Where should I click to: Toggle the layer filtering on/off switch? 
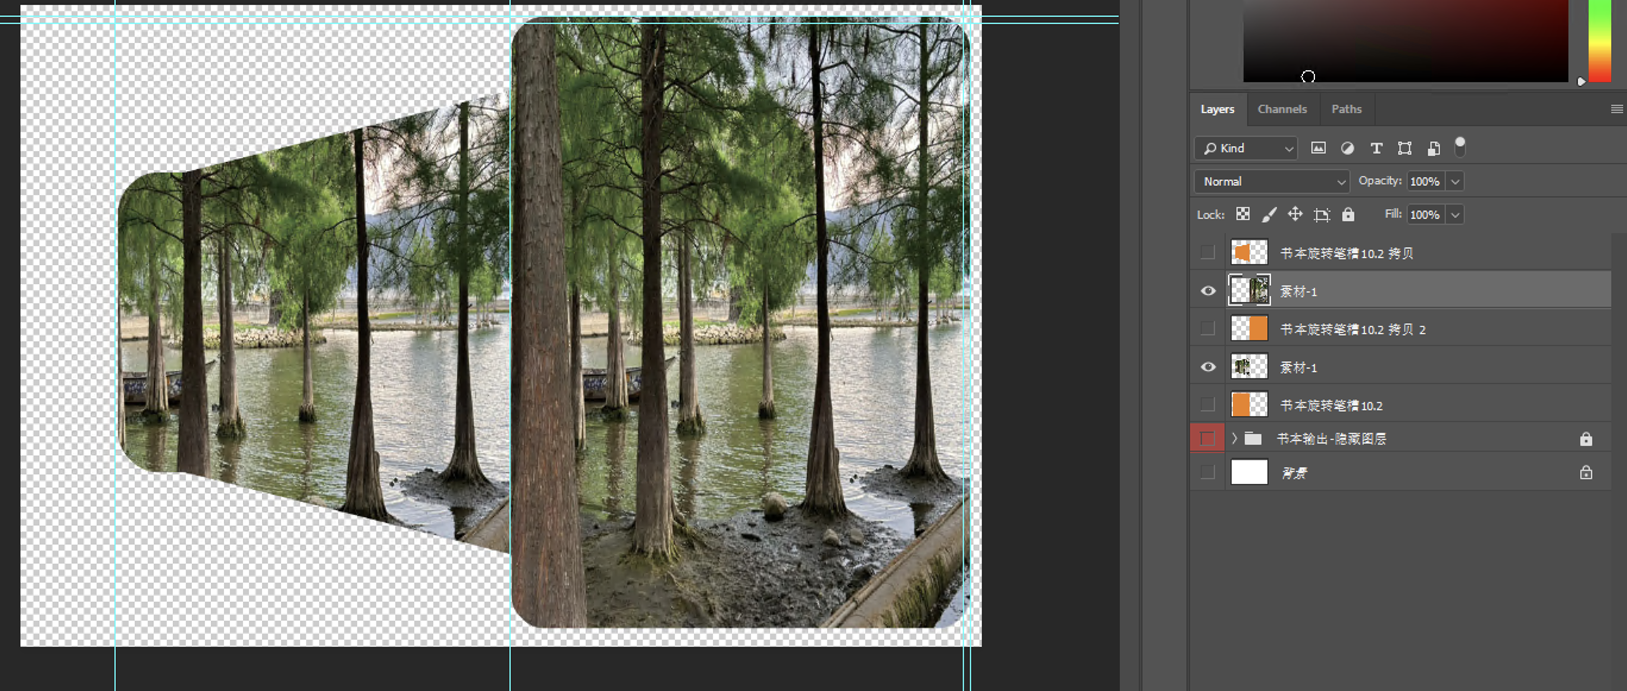click(x=1460, y=147)
